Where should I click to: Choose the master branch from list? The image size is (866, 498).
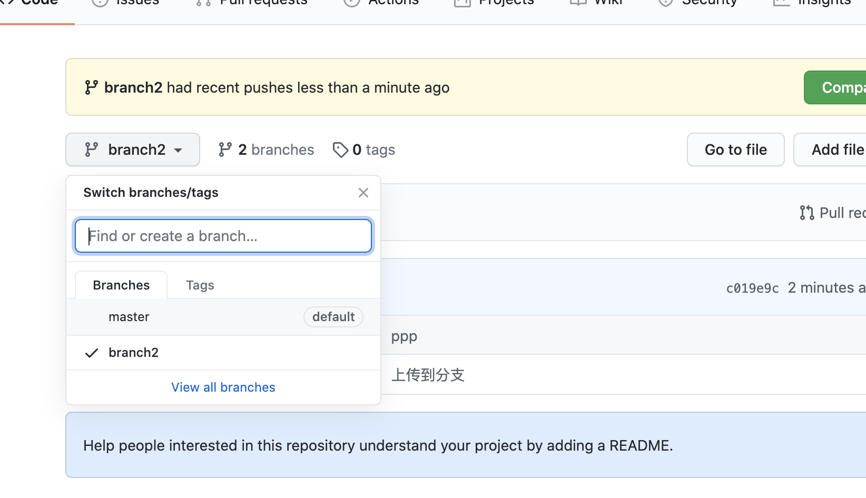(129, 317)
